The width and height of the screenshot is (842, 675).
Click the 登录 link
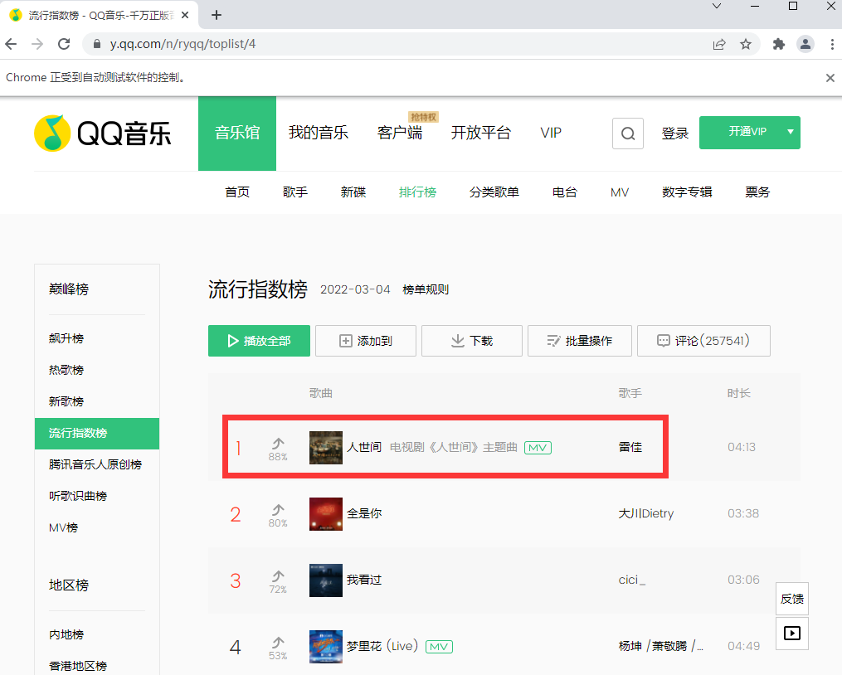(x=675, y=134)
